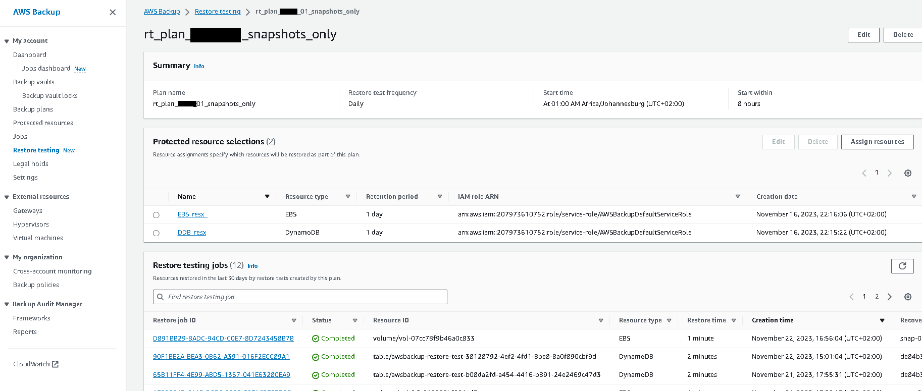This screenshot has height=391, width=922.
Task: Sort jobs by Resource type column arrow
Action: [x=669, y=320]
